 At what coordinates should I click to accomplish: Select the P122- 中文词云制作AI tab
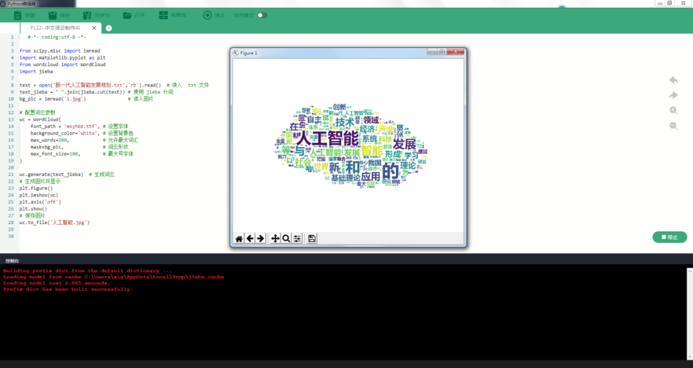[x=55, y=28]
